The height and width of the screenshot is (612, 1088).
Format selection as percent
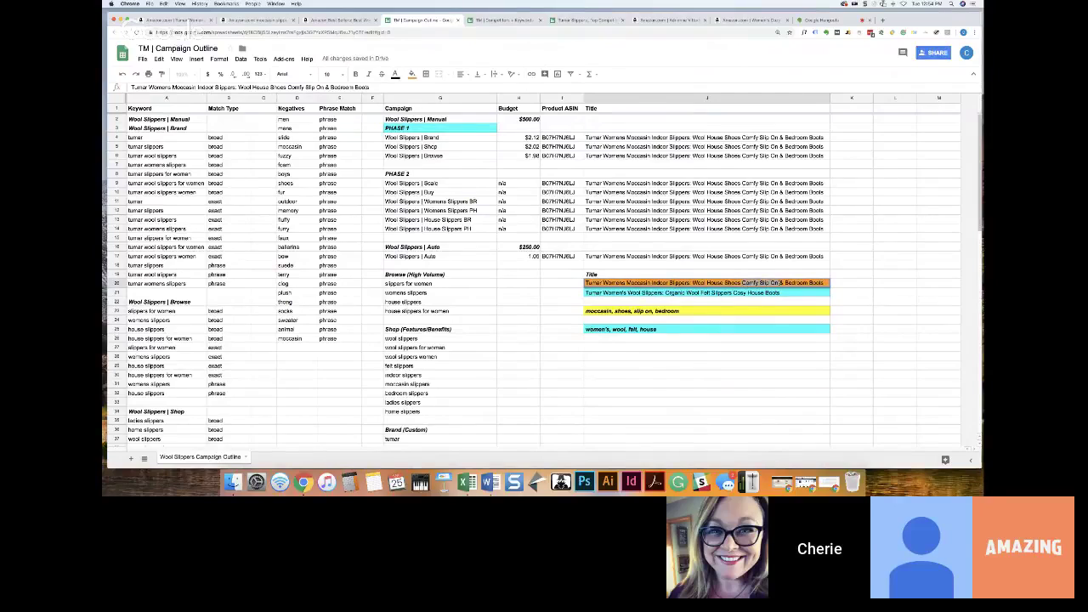(220, 74)
